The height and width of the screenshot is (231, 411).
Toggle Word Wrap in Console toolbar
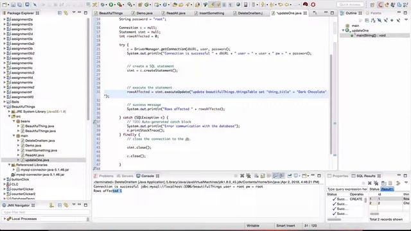point(268,176)
